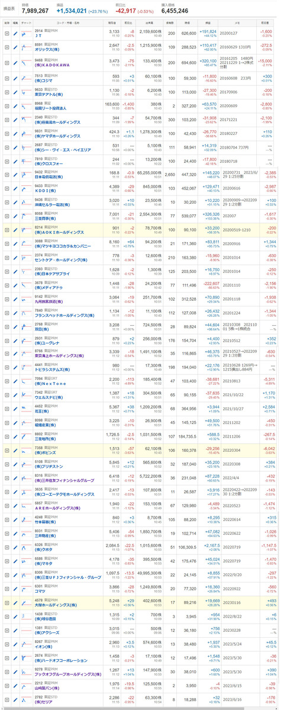Click the day change total -42,917

coord(125,9)
